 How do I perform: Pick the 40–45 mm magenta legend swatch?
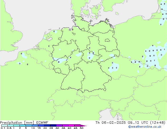pos(71,126)
